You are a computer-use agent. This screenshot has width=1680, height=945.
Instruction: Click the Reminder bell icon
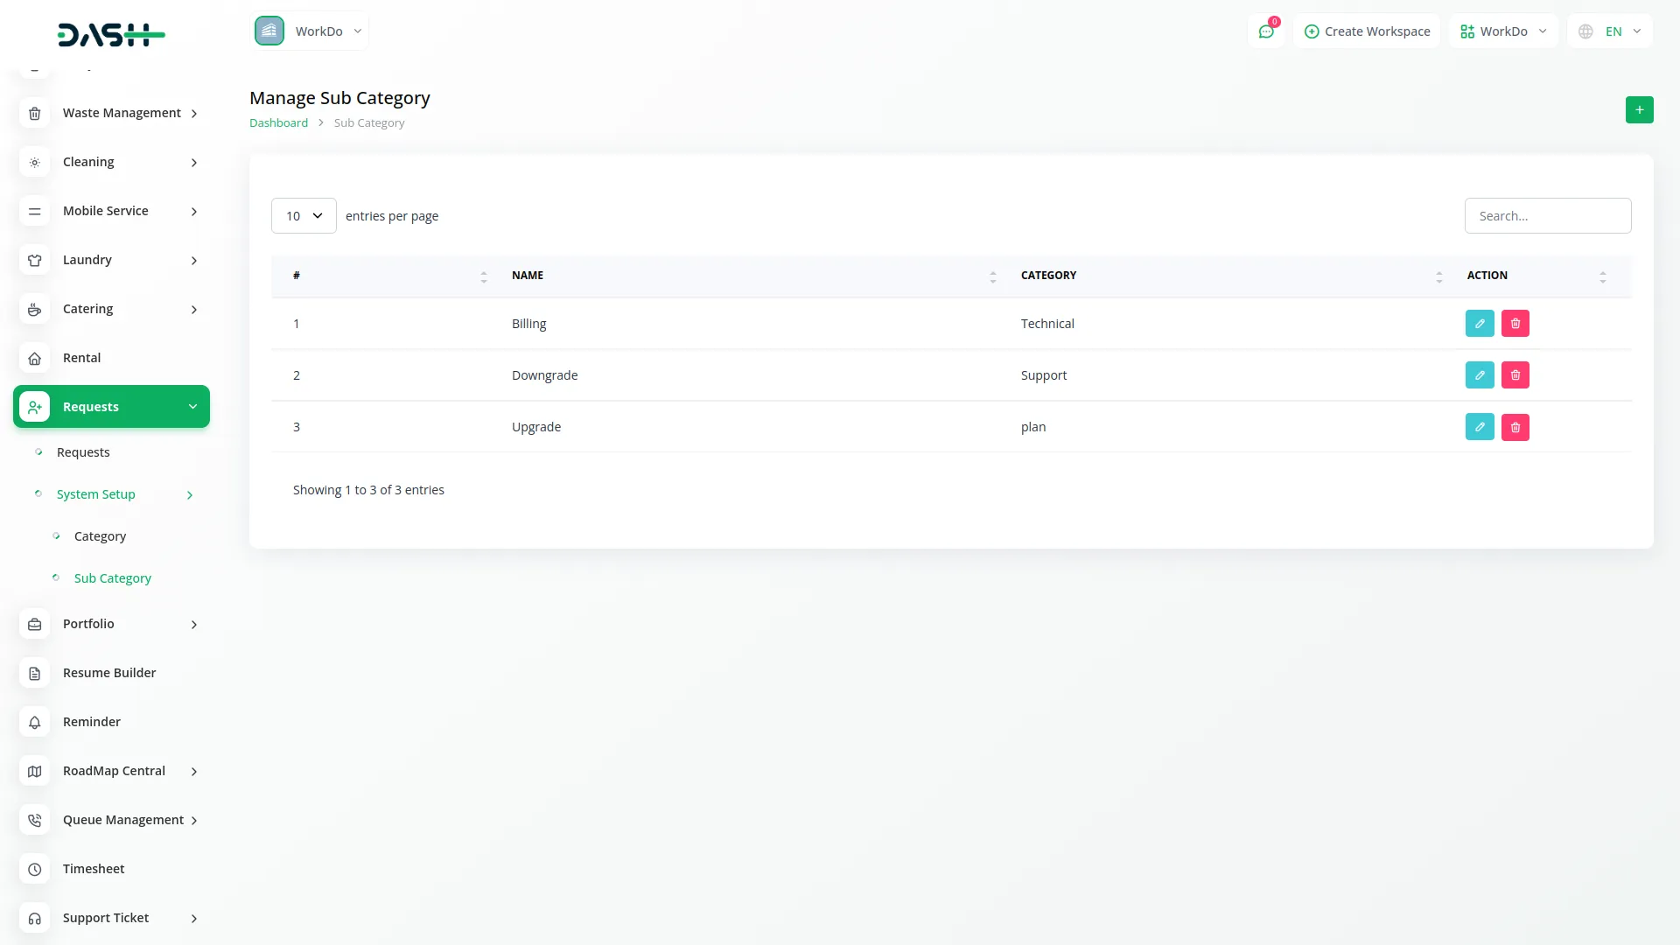[35, 722]
